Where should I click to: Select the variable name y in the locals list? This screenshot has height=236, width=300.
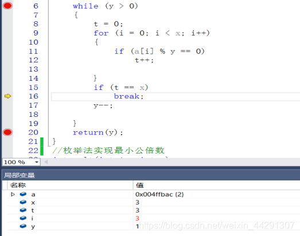(33, 227)
